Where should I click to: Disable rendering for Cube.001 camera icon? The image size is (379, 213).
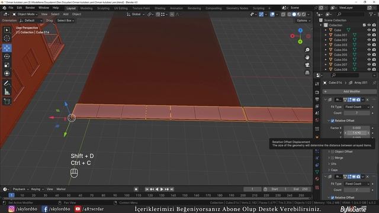tap(374, 35)
